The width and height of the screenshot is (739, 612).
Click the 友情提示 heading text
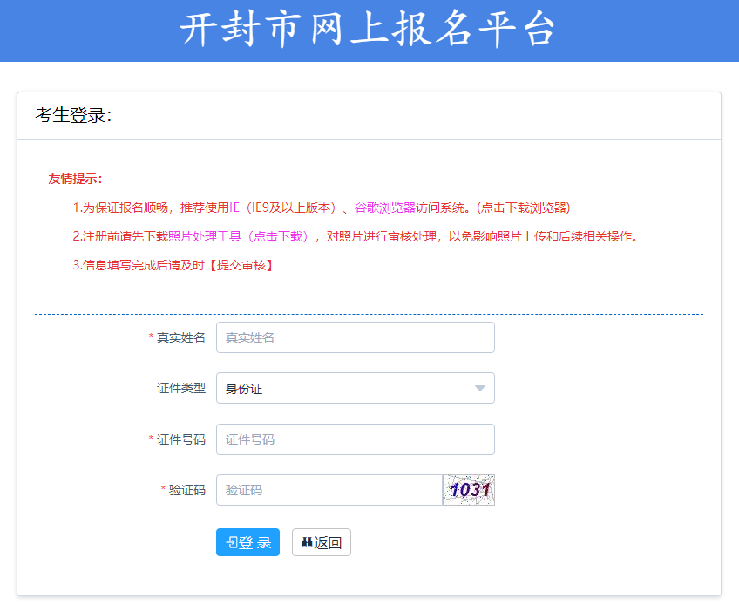pyautogui.click(x=75, y=179)
